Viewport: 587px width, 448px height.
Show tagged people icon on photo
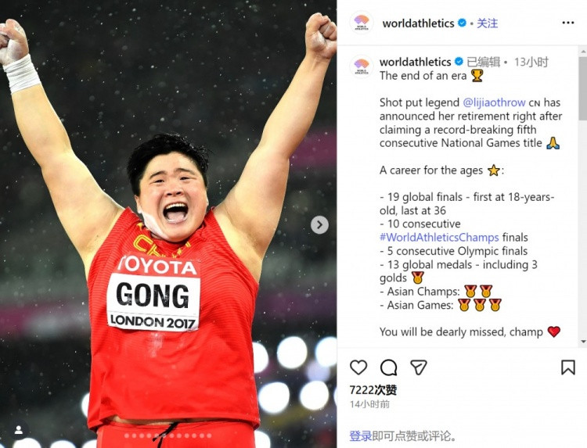[18, 430]
